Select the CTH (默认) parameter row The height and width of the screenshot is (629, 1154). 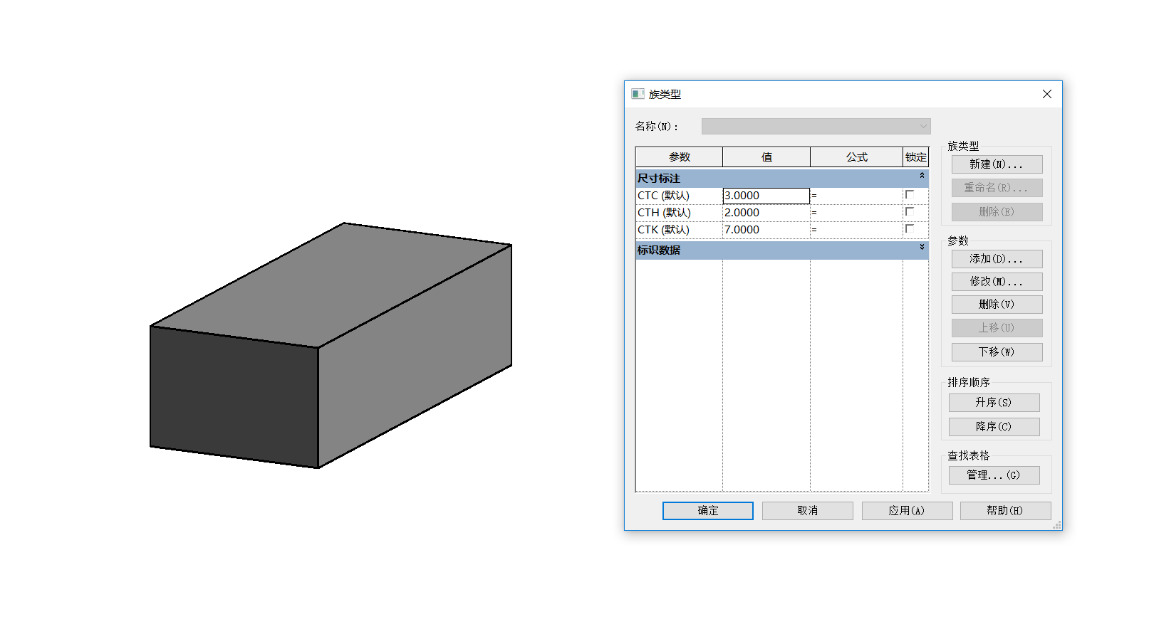click(x=679, y=213)
